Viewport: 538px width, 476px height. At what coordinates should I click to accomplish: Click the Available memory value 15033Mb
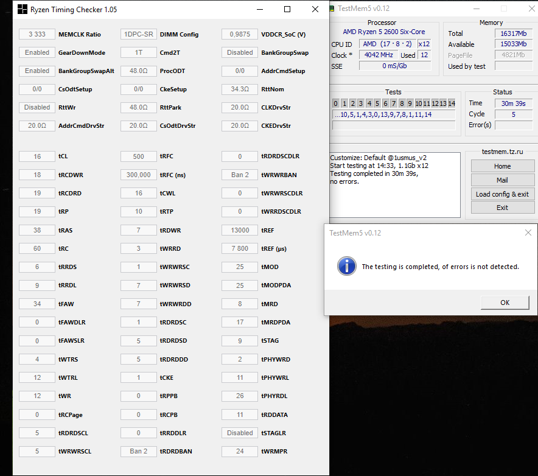point(513,44)
